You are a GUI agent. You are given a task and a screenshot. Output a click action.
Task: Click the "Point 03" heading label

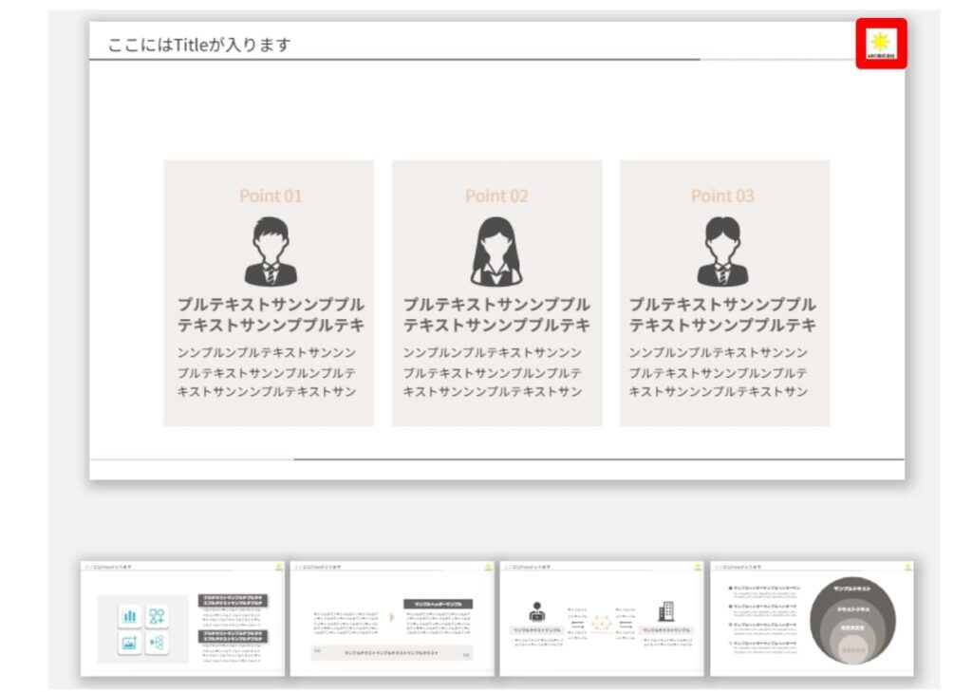(722, 196)
